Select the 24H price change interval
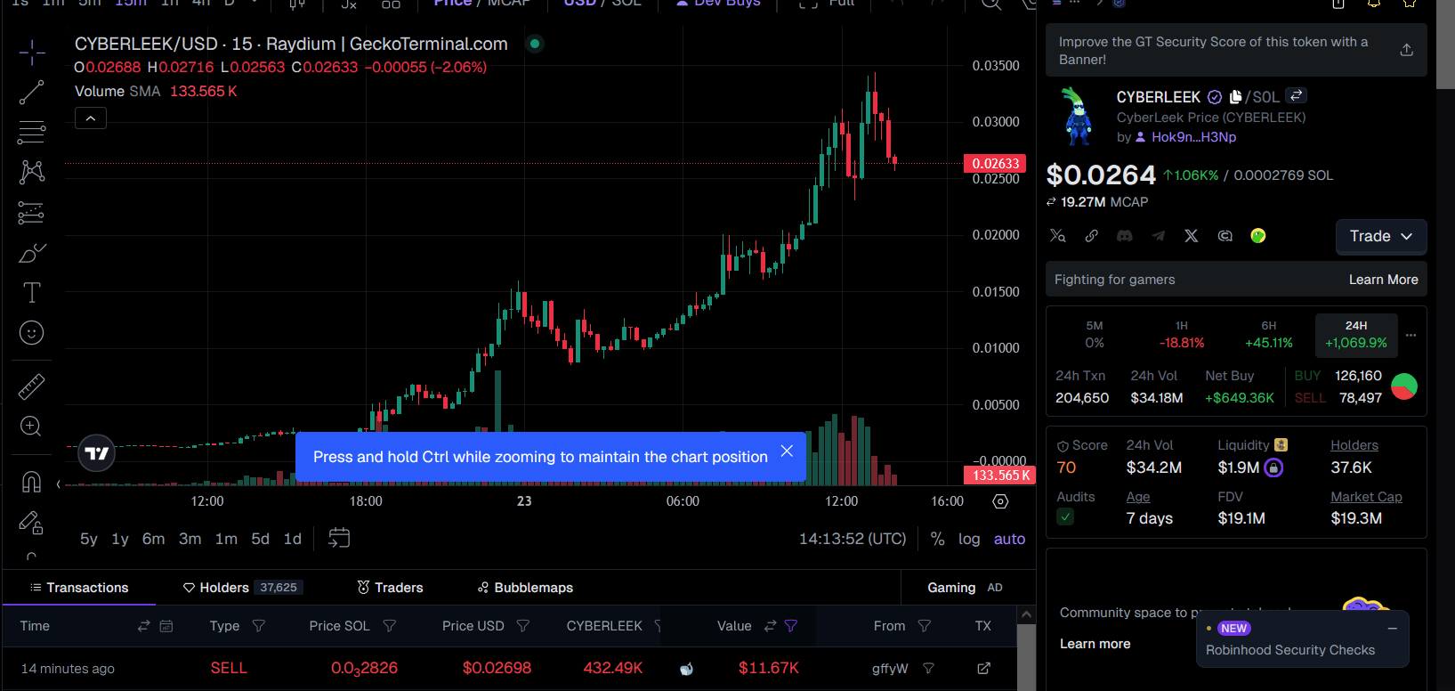The image size is (1455, 691). pos(1356,335)
